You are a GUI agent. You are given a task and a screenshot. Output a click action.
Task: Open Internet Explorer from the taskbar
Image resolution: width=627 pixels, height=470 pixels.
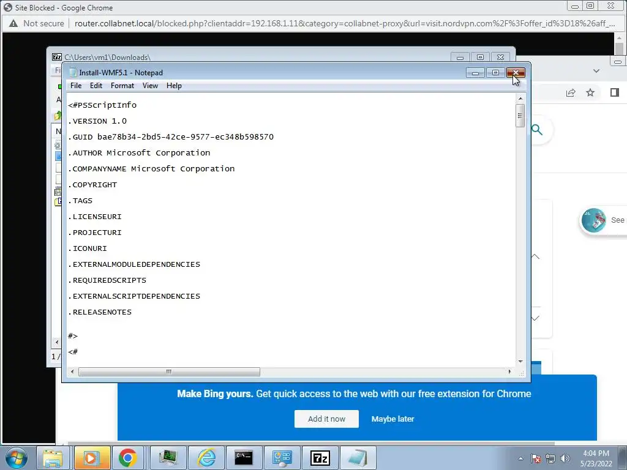(206, 458)
